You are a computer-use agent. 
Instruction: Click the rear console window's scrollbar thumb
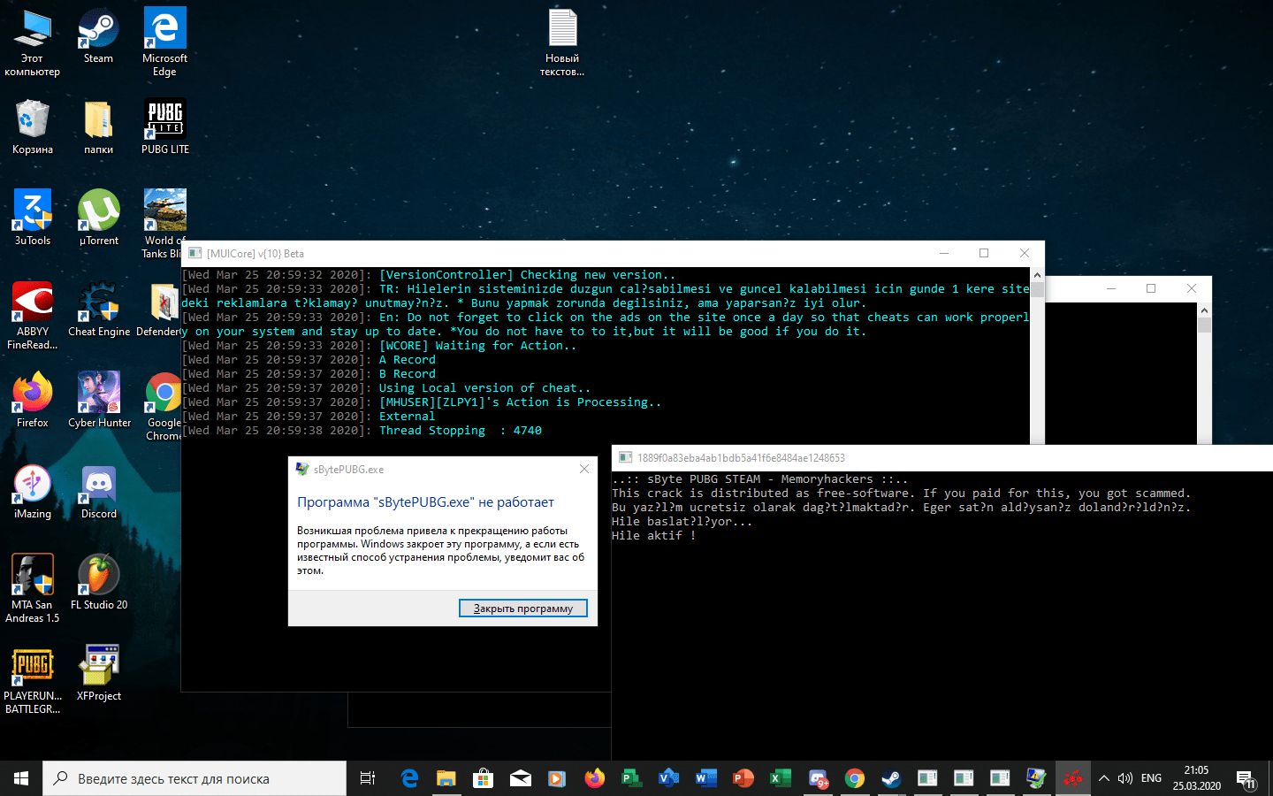1204,325
